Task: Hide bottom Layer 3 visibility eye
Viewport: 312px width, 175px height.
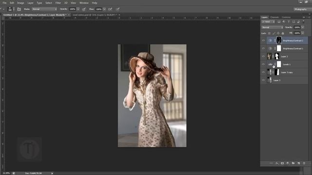Action: coord(263,80)
